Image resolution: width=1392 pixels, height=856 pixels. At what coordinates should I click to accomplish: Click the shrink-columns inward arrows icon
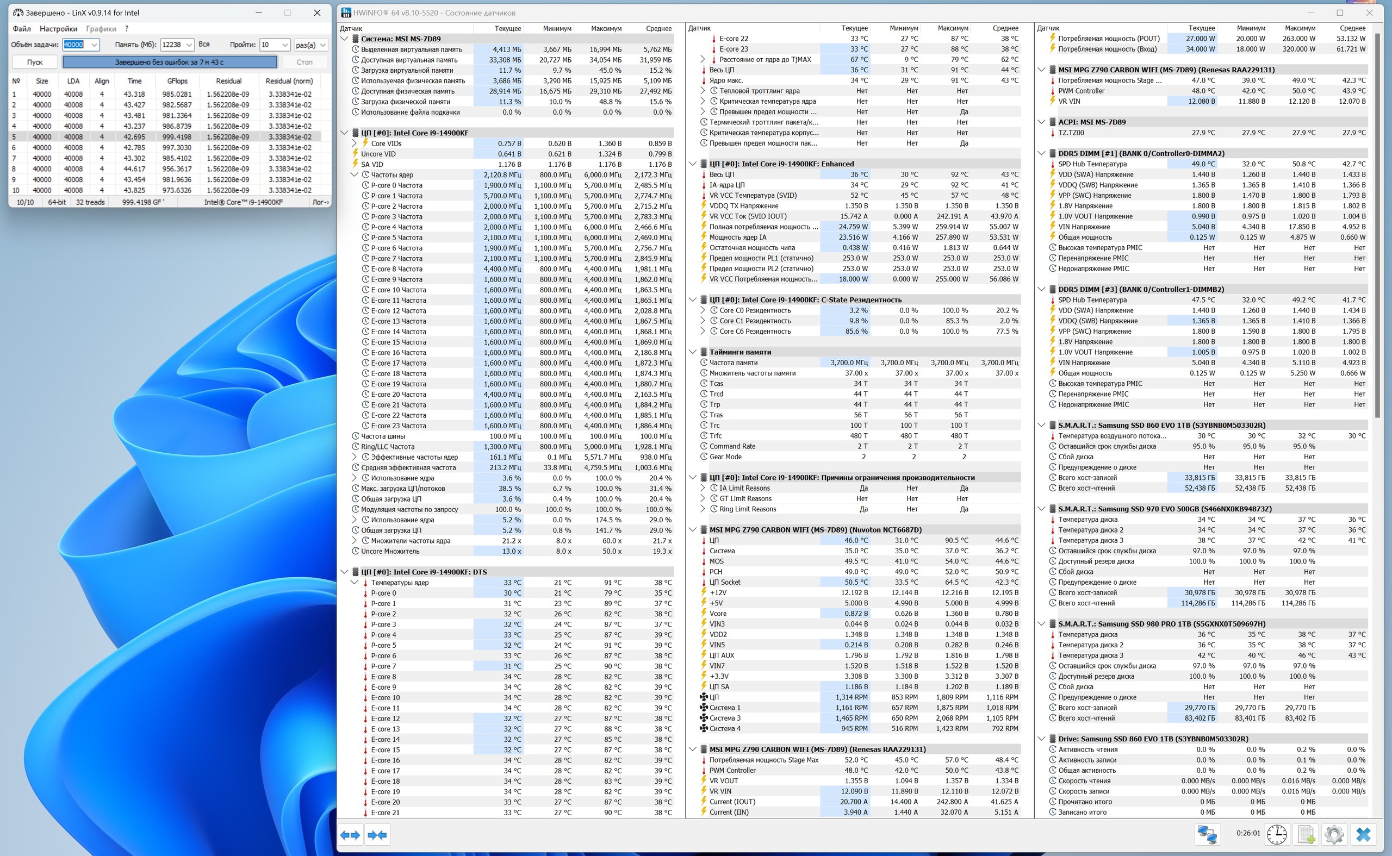pyautogui.click(x=377, y=835)
